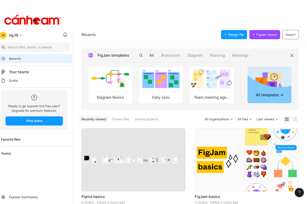Click the Import button
Screen dimensions: 307x204
point(290,35)
